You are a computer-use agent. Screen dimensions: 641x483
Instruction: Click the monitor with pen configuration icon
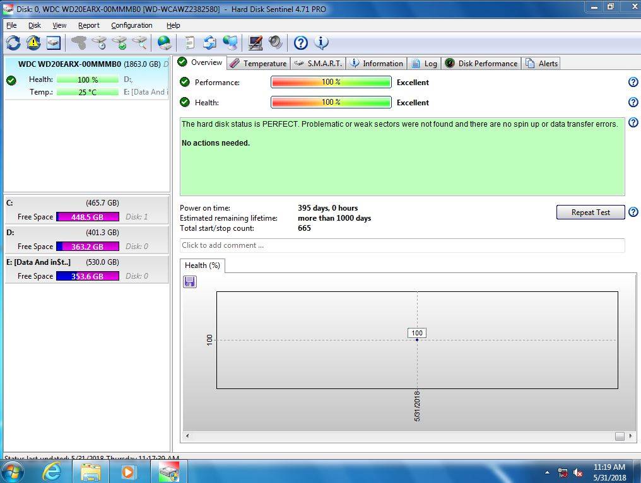[x=255, y=42]
